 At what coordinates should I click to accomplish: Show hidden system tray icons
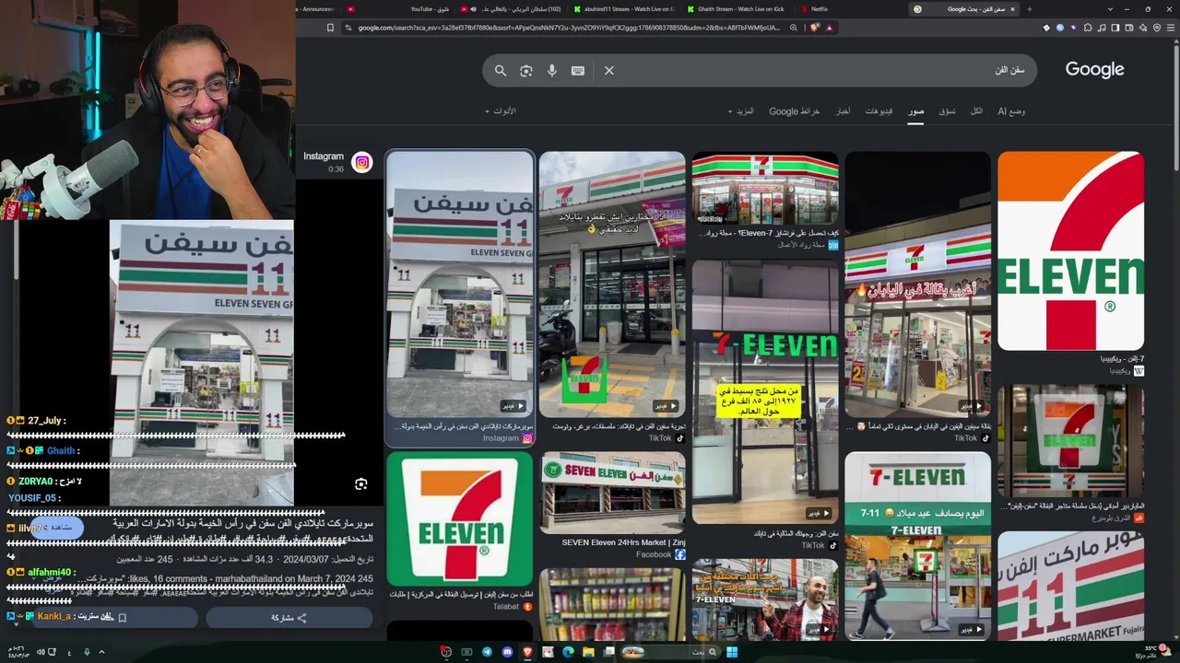(101, 652)
